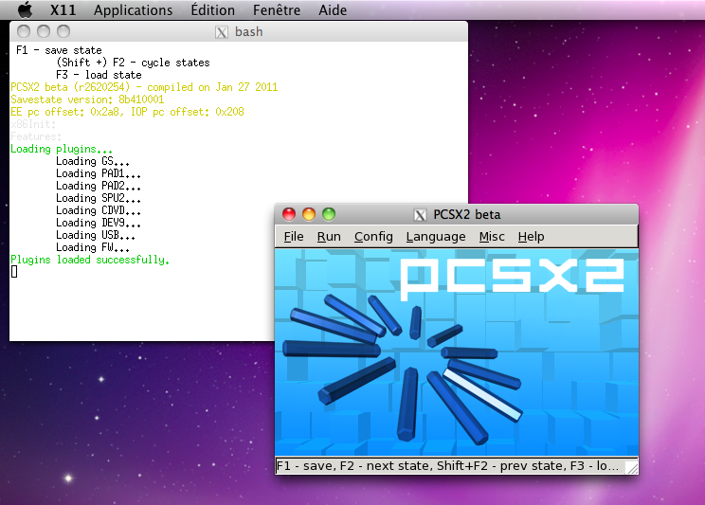Click the X11 icon in bash title bar
Screen dimensions: 705x505
point(221,32)
